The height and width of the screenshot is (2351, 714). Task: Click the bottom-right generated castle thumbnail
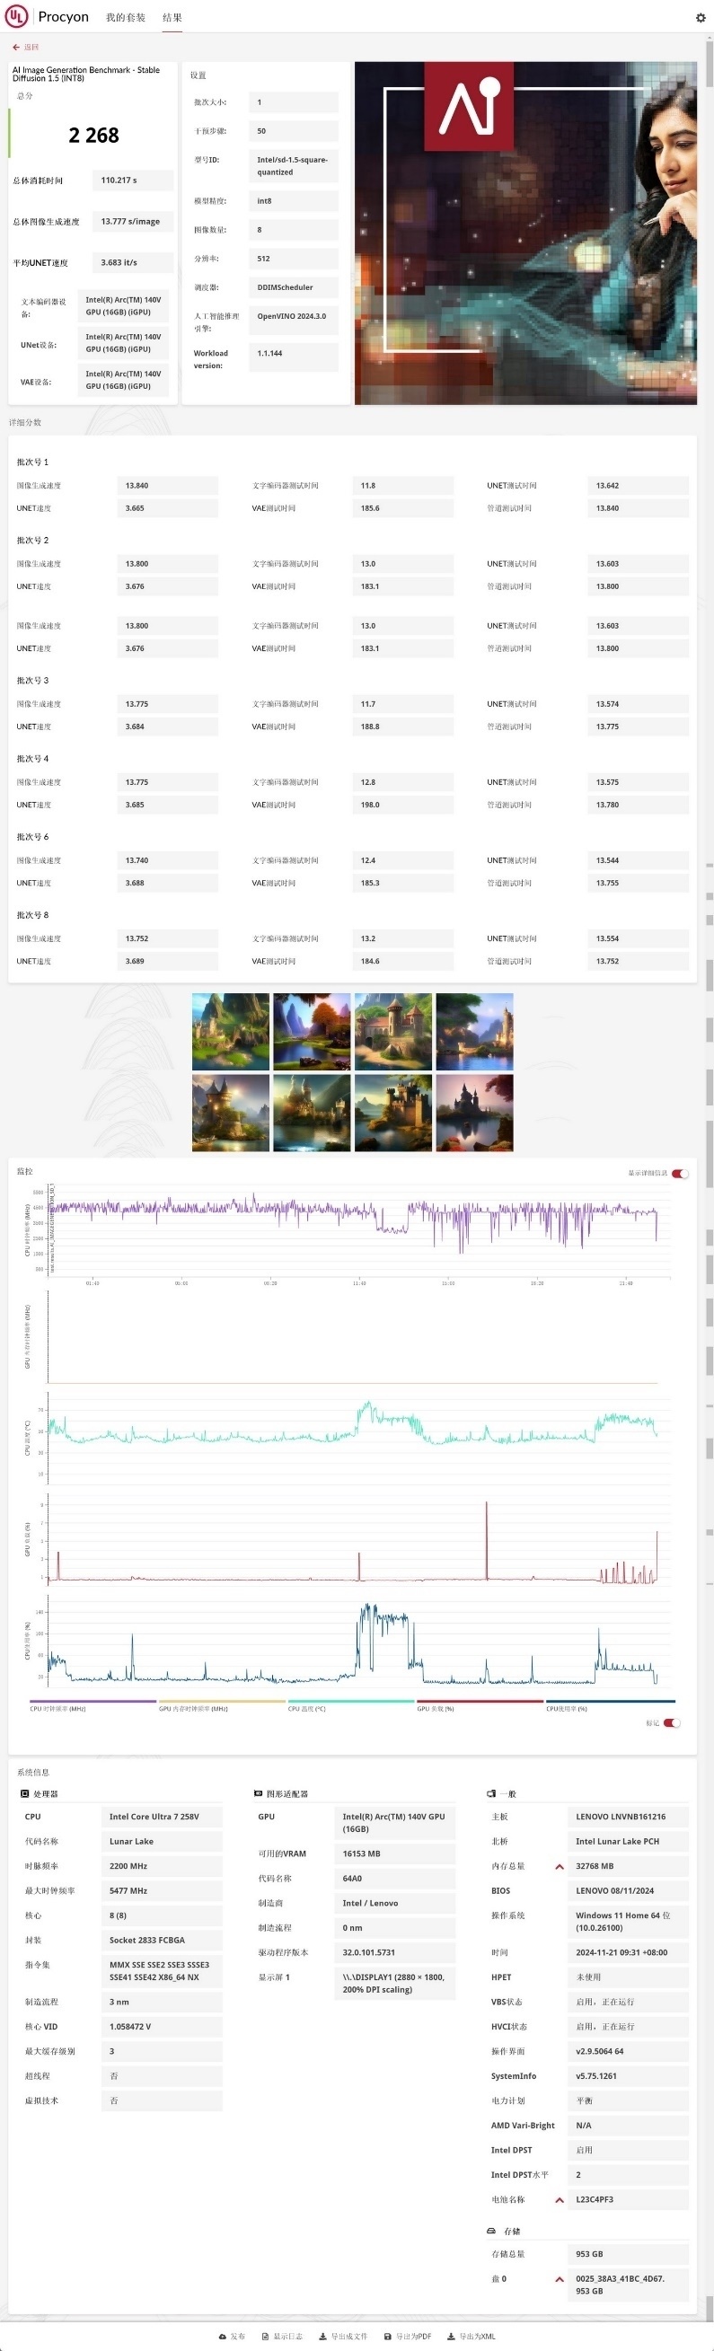tap(475, 1113)
